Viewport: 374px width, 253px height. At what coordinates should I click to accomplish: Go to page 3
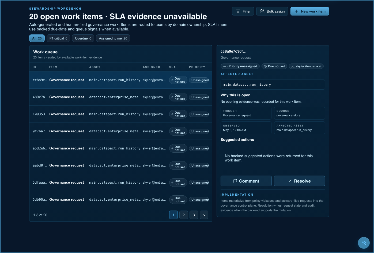tap(194, 215)
